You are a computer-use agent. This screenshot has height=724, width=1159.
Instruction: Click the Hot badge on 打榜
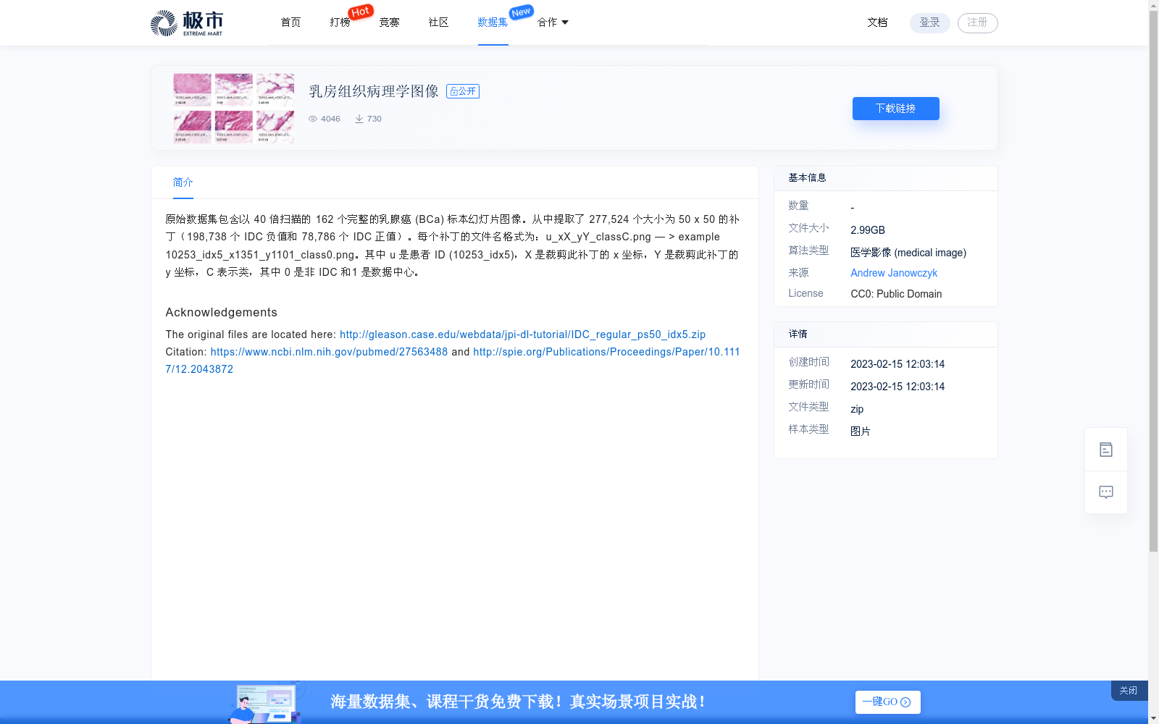tap(361, 12)
